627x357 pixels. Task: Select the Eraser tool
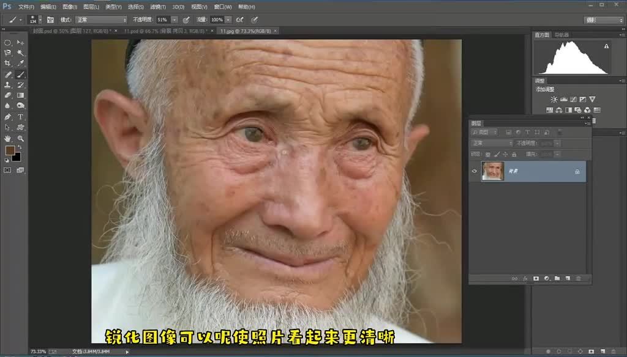7,95
